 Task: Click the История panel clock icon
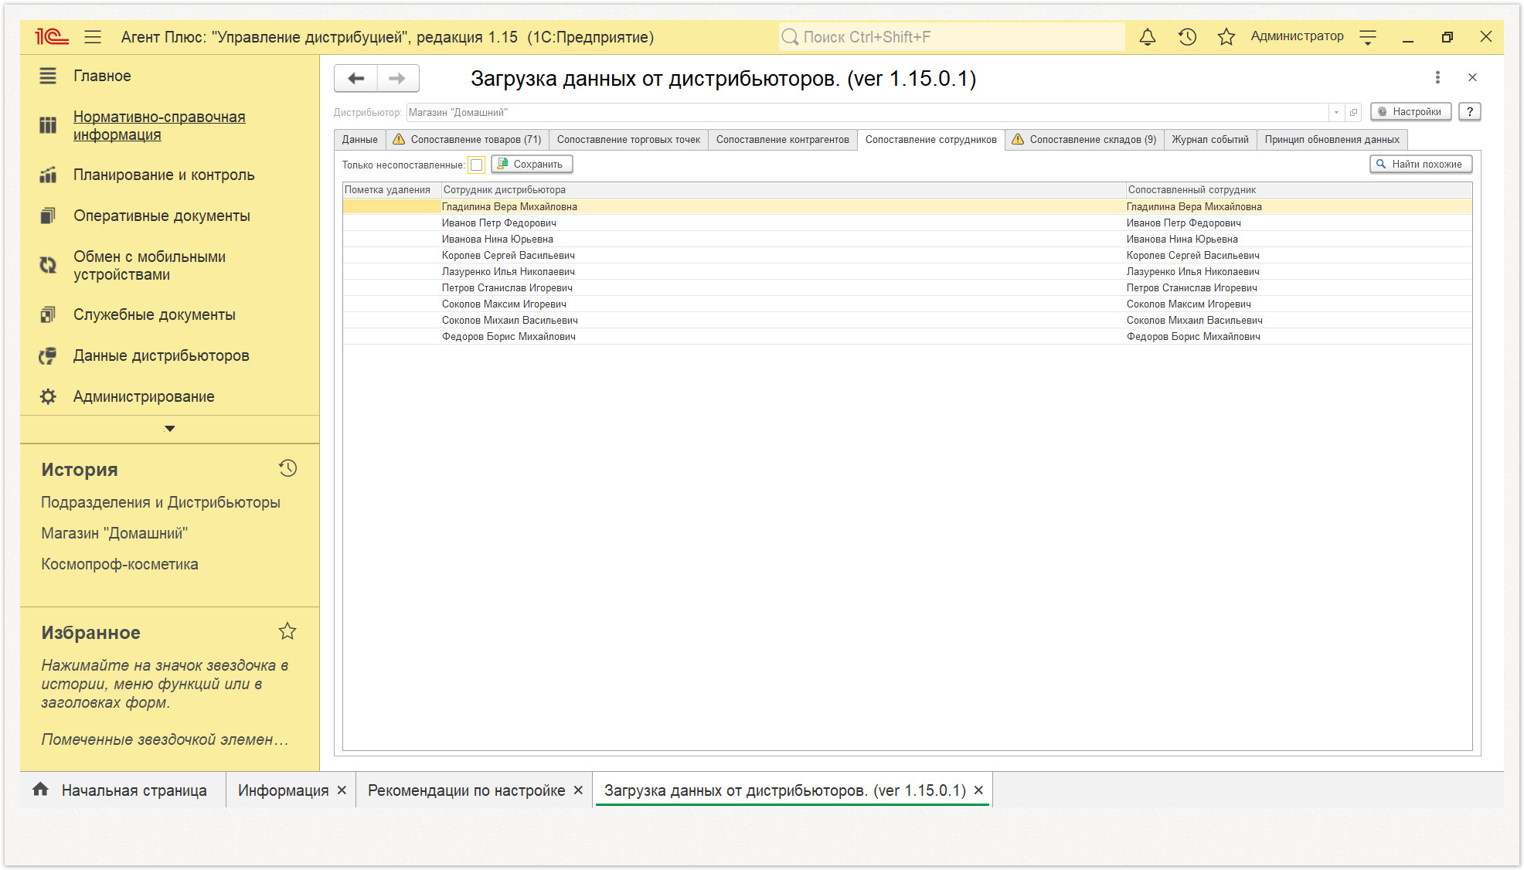287,468
